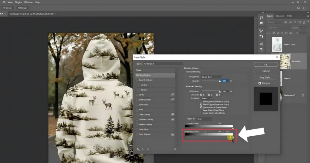Toggle the Preview checkbox
Image resolution: width=310 pixels, height=163 pixels.
[259, 83]
